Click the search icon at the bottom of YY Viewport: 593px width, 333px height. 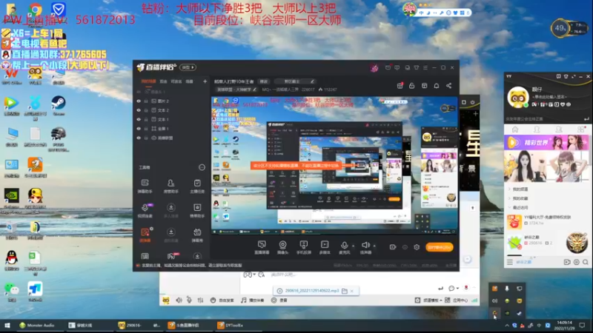pos(586,262)
